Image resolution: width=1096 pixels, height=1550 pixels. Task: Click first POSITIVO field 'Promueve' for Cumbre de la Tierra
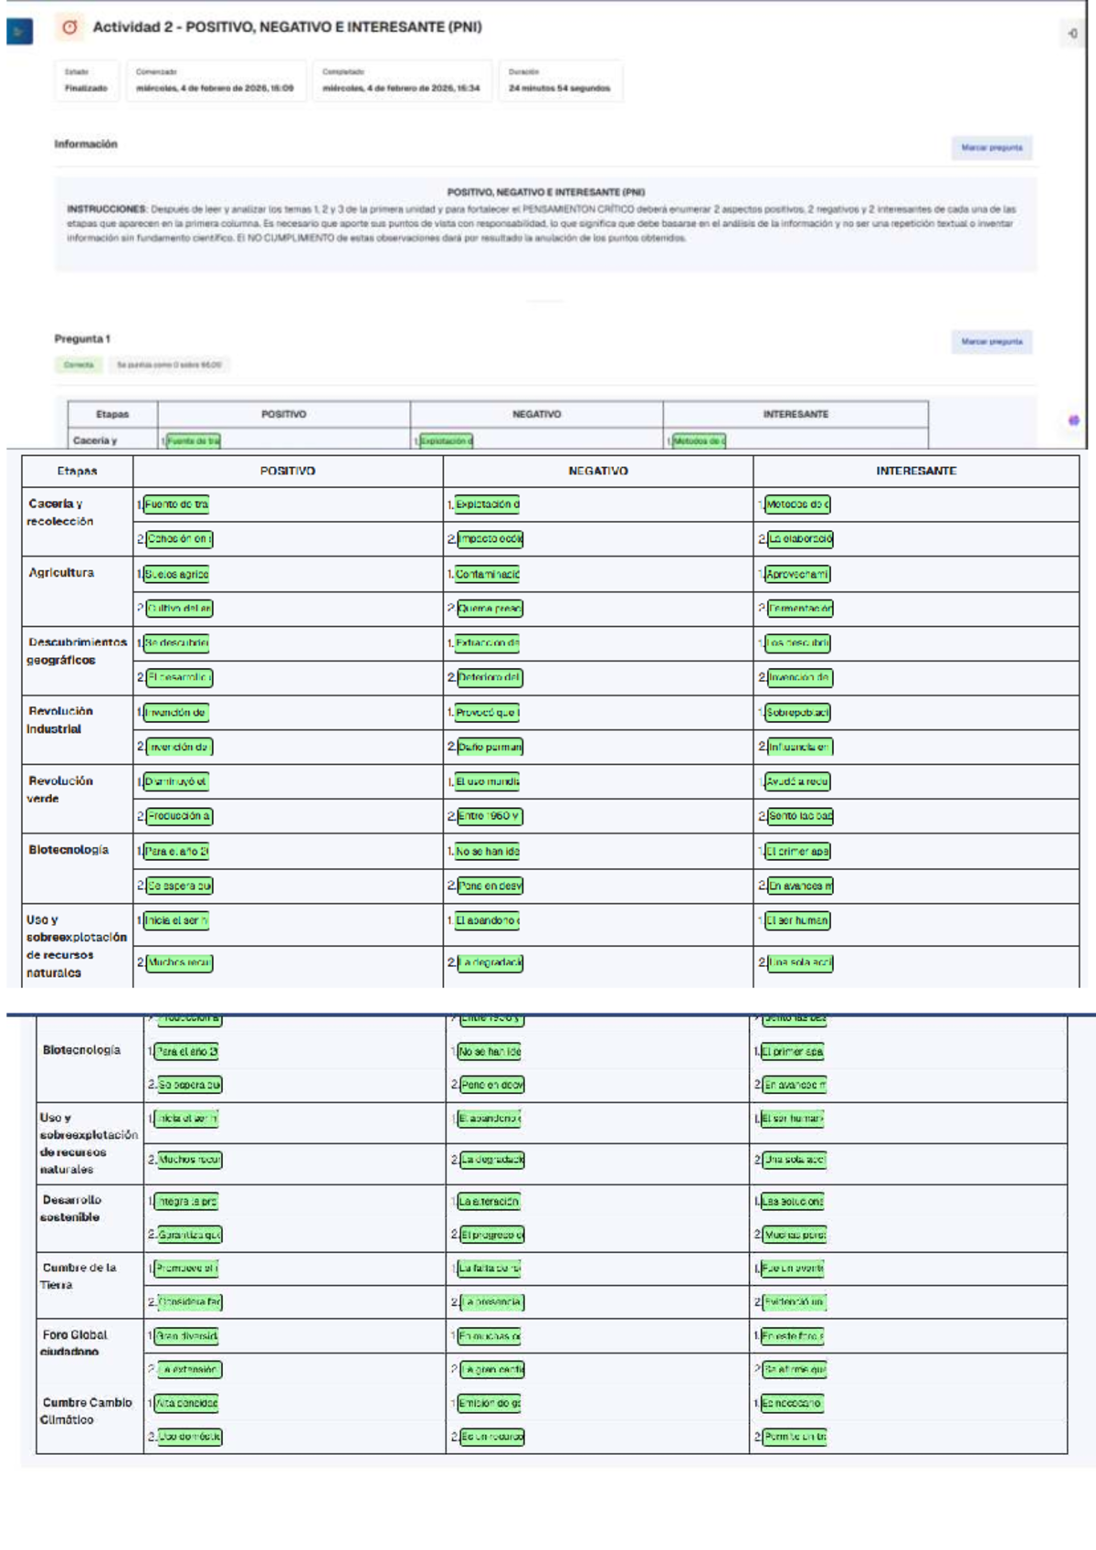[x=186, y=1269]
